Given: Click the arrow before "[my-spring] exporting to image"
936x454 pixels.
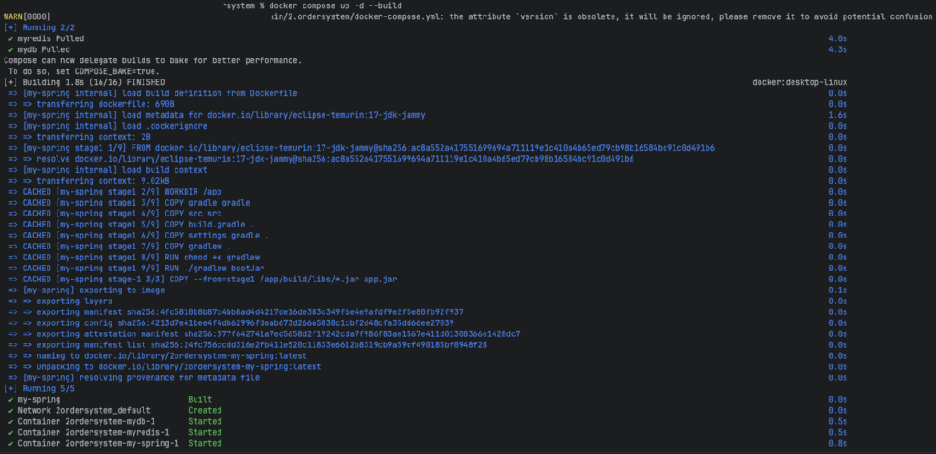Looking at the screenshot, I should pyautogui.click(x=13, y=290).
